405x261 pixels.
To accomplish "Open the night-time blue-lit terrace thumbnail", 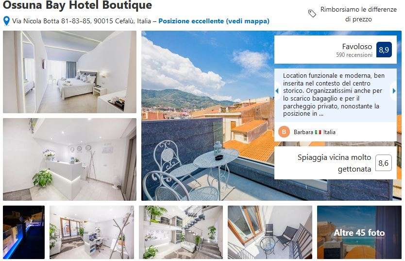I will click(24, 232).
